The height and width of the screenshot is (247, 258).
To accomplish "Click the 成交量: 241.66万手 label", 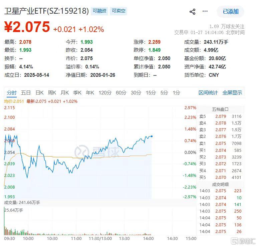I will pyautogui.click(x=22, y=202).
